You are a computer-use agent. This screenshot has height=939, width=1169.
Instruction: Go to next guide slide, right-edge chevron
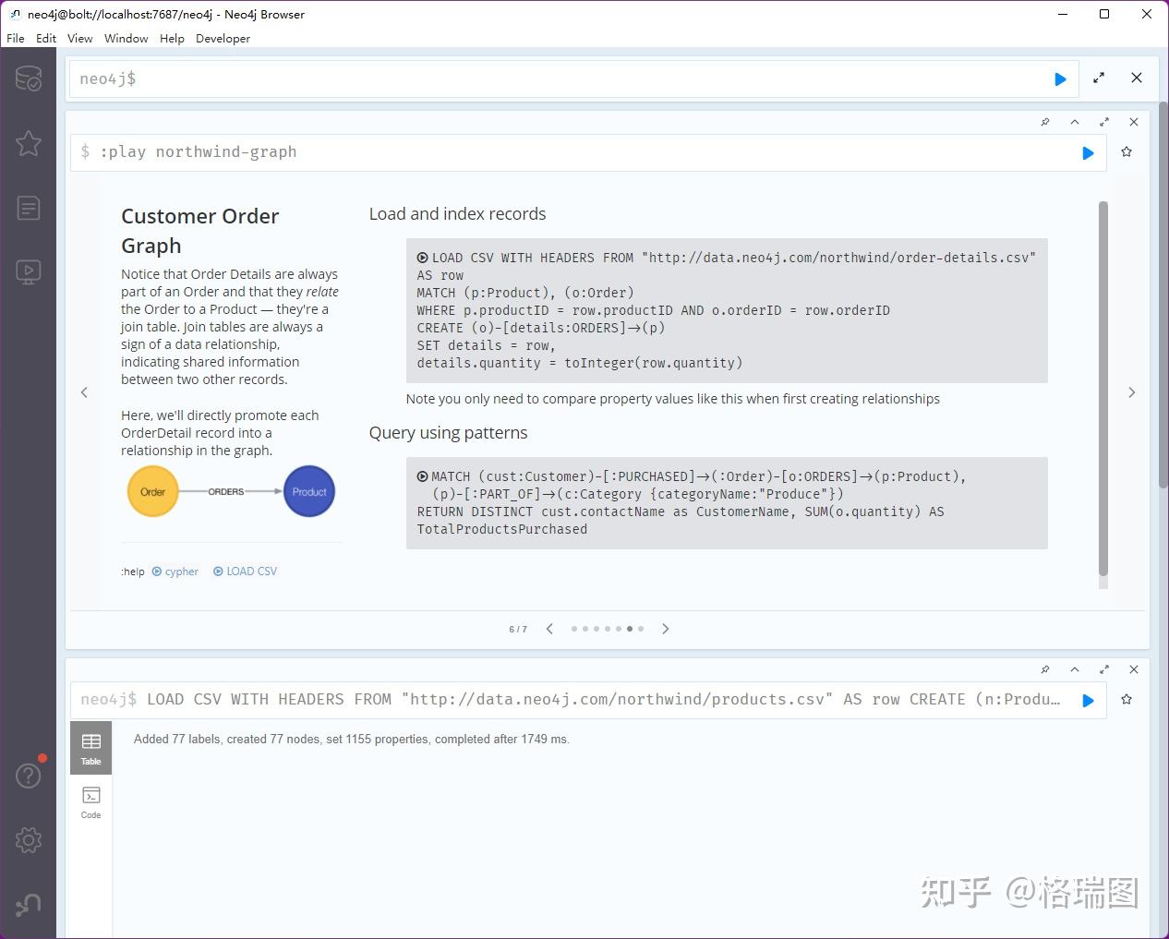tap(1132, 392)
